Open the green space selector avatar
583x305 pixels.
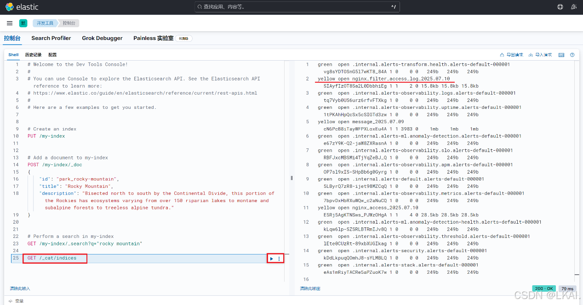(23, 23)
